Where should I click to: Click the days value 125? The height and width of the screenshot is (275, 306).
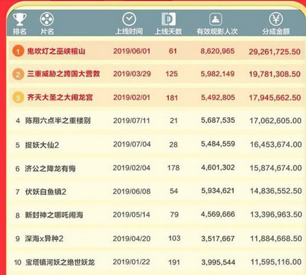[172, 74]
